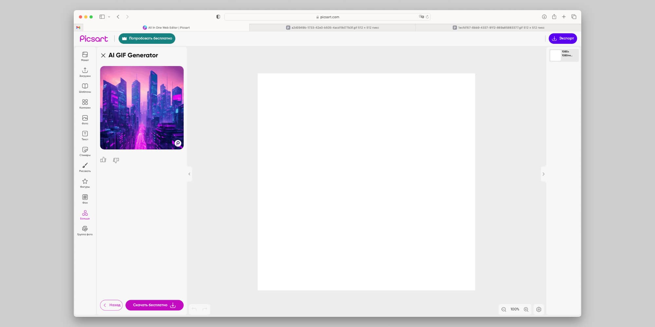Select the Коллажи collage tool

(x=85, y=104)
